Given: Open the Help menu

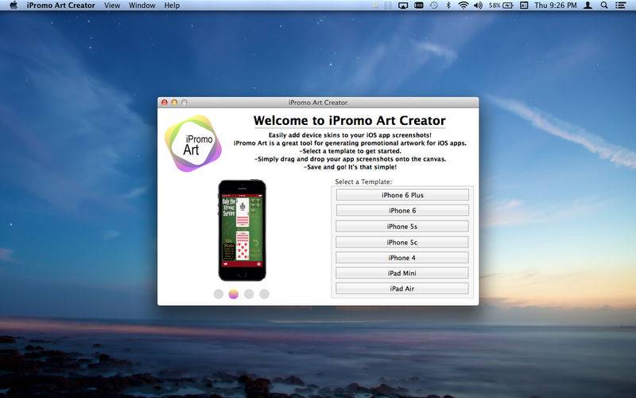Looking at the screenshot, I should click(172, 6).
